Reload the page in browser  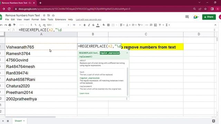pyautogui.click(x=9, y=9)
